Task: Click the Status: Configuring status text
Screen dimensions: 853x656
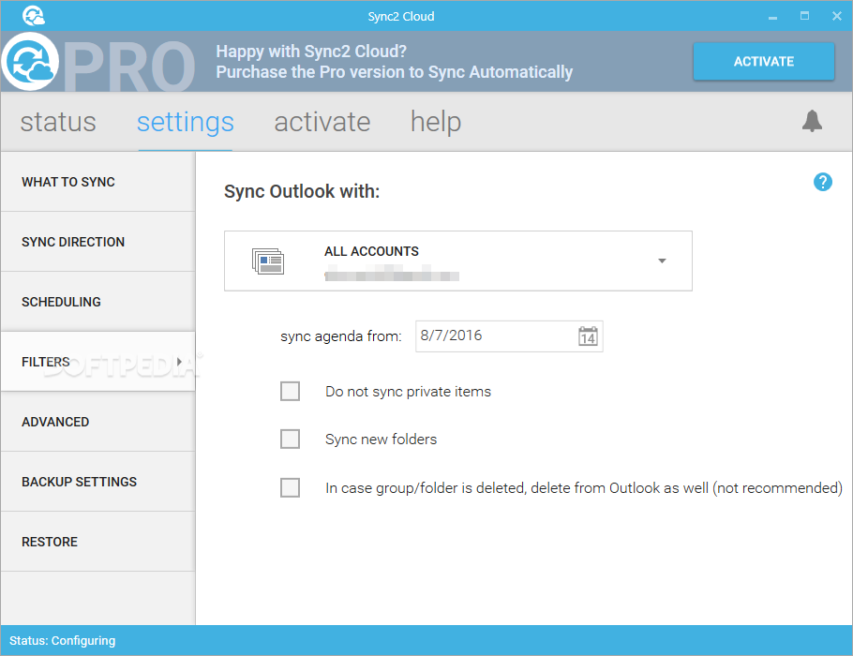Action: [63, 641]
